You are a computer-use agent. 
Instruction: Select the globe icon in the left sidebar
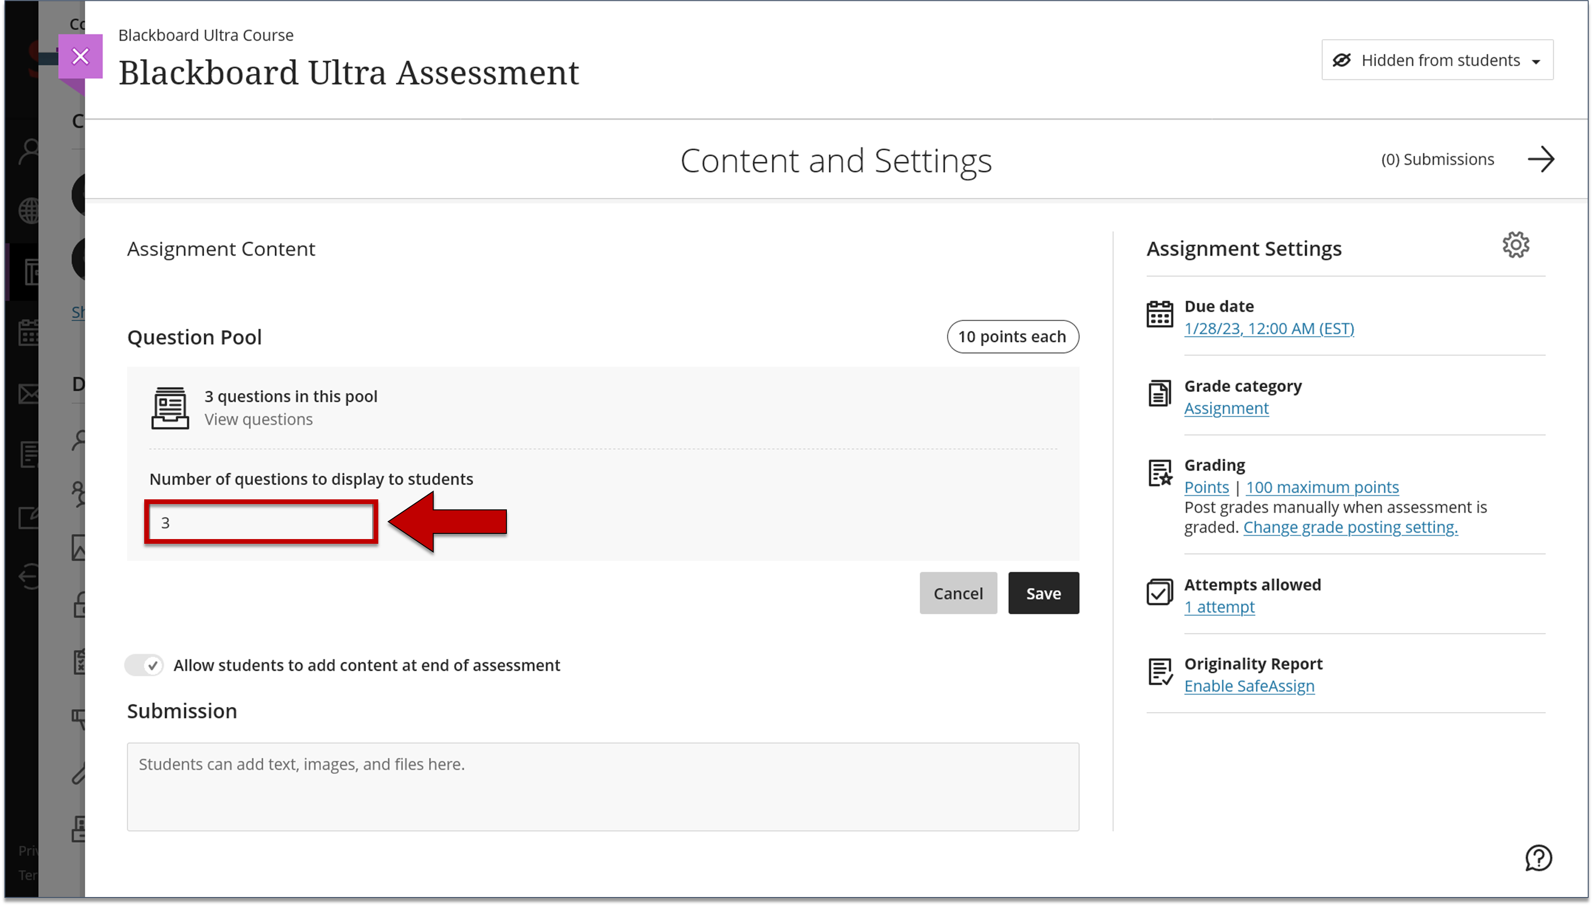(29, 210)
